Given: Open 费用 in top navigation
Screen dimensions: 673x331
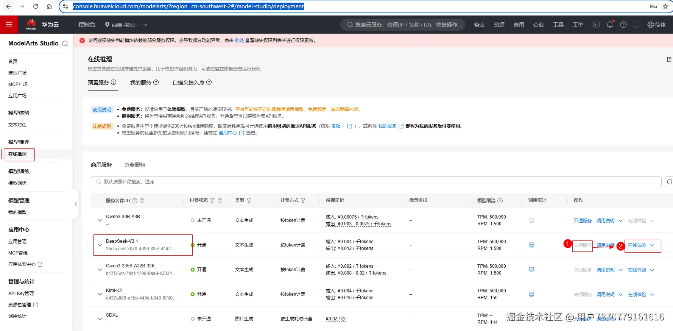Looking at the screenshot, I should [x=519, y=25].
